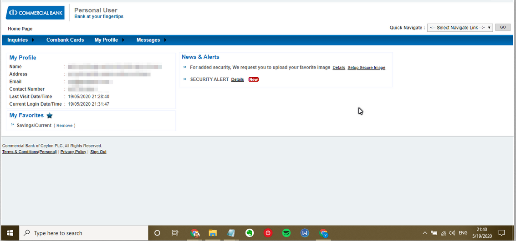Open the Chrome icon with V badge
The width and height of the screenshot is (516, 241).
click(x=323, y=233)
